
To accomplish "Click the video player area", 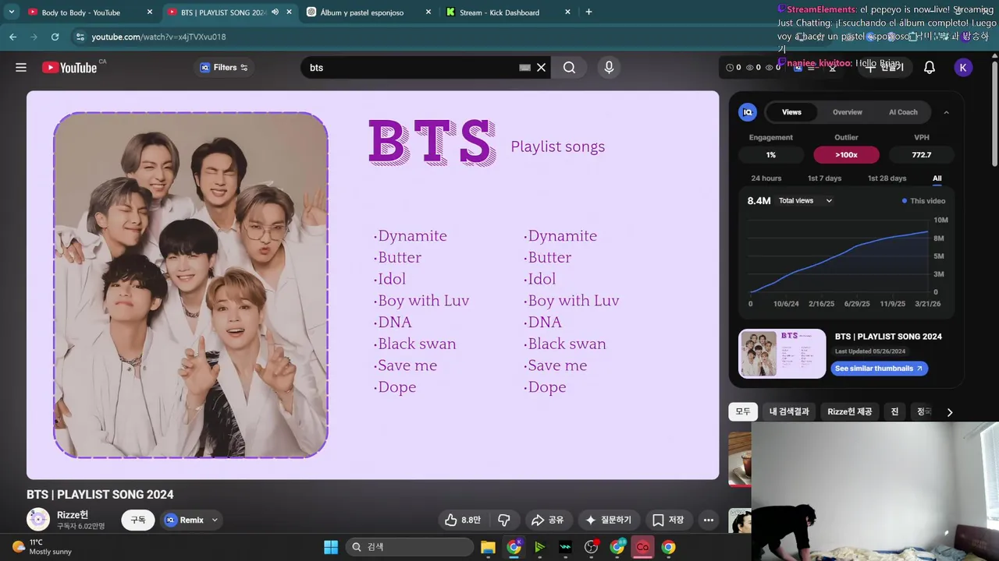I will (x=372, y=285).
